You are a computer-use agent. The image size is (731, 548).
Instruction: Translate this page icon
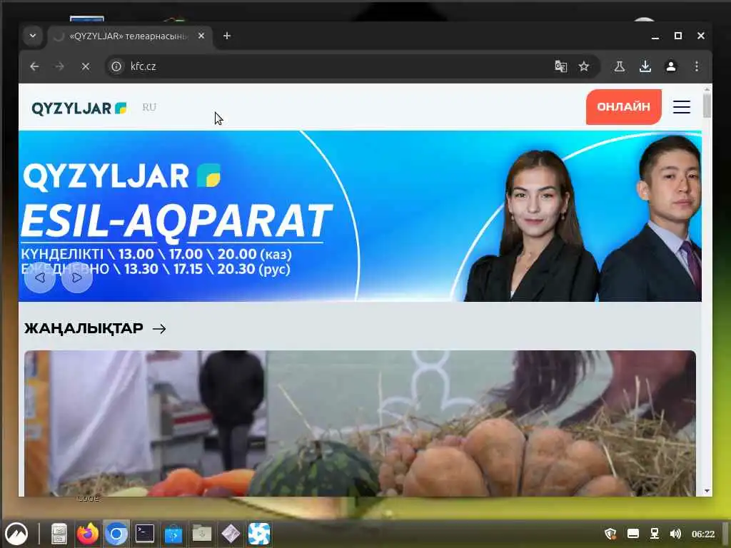(560, 66)
